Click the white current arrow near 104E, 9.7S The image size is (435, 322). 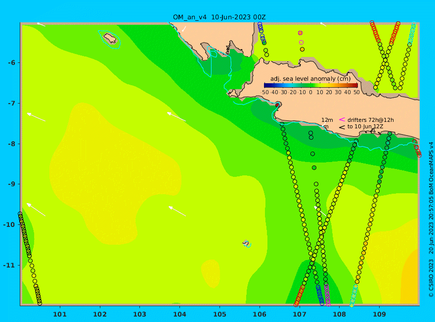177,211
